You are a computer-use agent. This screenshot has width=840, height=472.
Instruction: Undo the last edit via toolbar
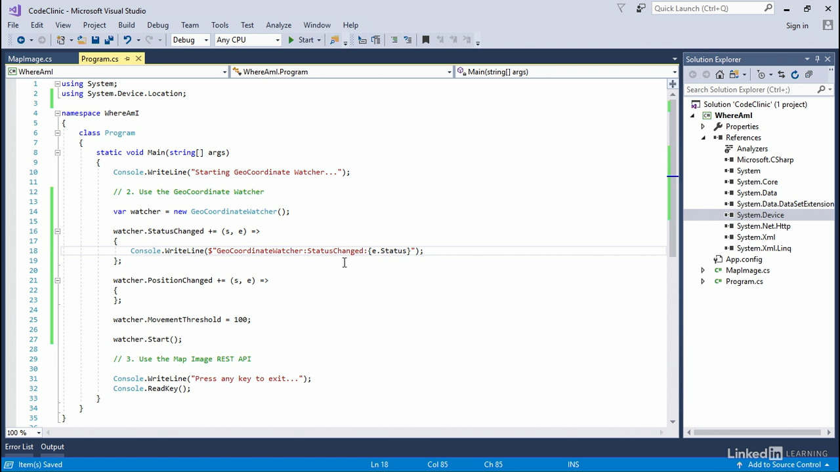click(x=127, y=40)
